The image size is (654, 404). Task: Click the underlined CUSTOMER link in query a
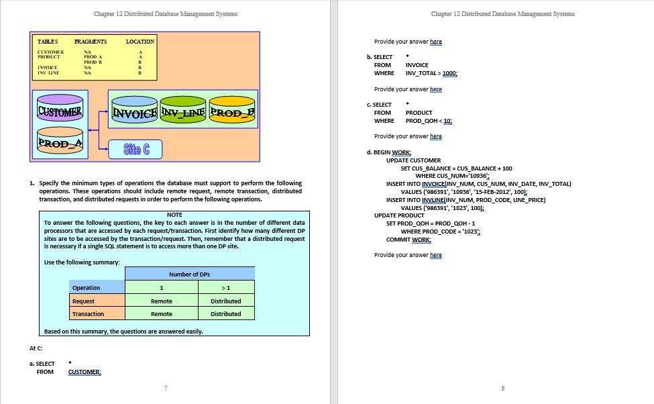pyautogui.click(x=84, y=371)
